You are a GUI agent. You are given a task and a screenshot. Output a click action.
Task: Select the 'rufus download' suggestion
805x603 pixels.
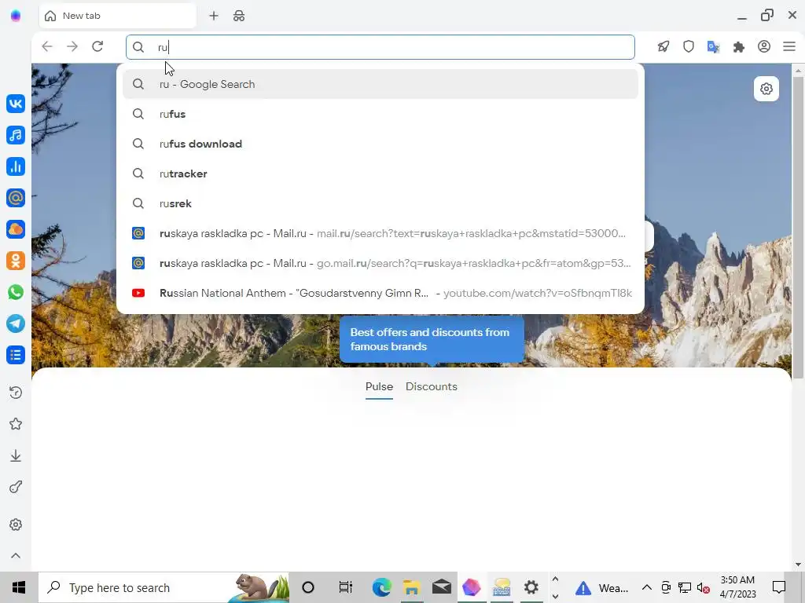(x=380, y=144)
